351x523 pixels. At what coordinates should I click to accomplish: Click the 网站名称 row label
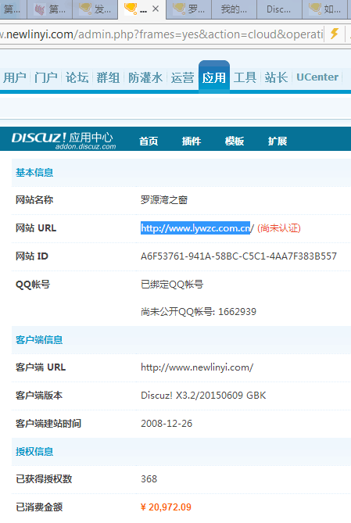(x=34, y=200)
